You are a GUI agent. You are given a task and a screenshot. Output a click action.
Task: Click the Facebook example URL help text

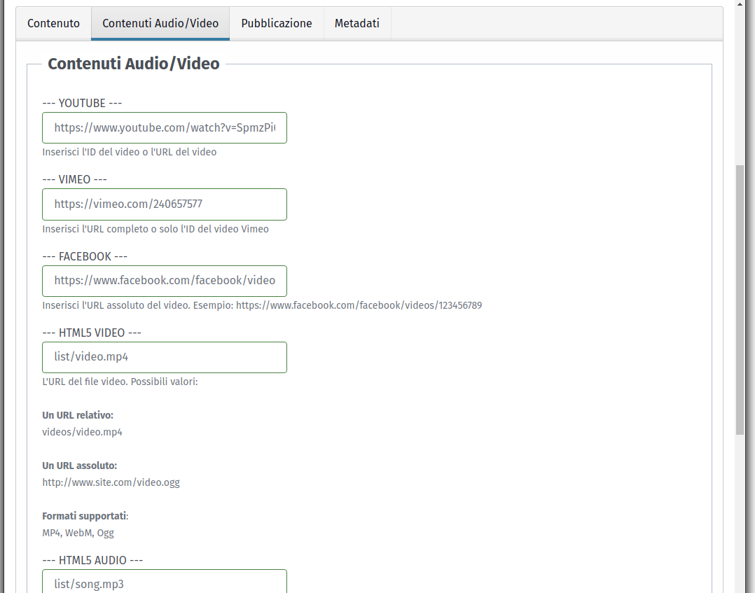(262, 305)
